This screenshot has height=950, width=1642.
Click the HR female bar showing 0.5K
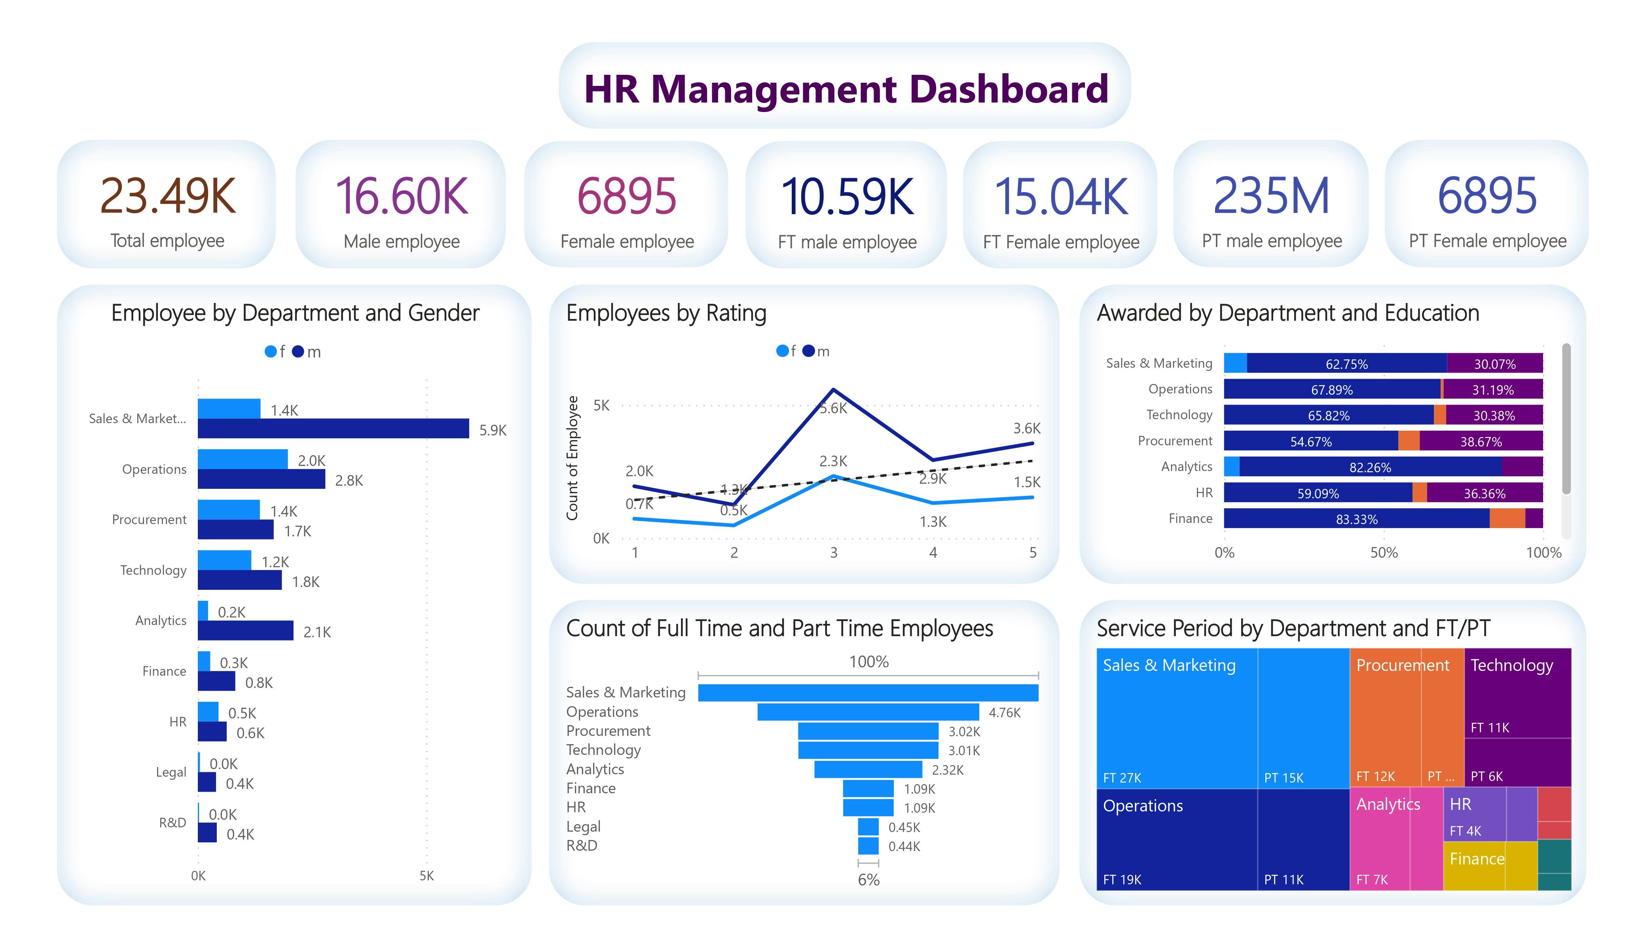pyautogui.click(x=209, y=711)
